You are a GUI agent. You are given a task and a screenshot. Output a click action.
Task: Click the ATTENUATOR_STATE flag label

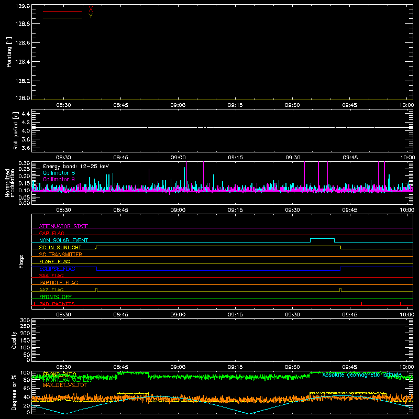pos(63,226)
